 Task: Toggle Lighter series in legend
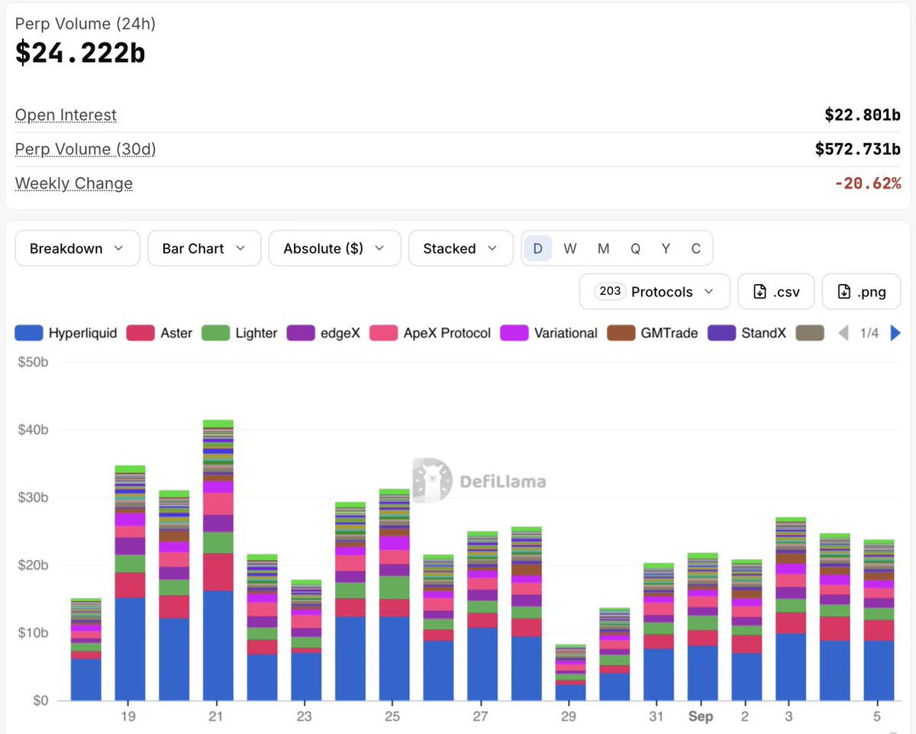240,333
